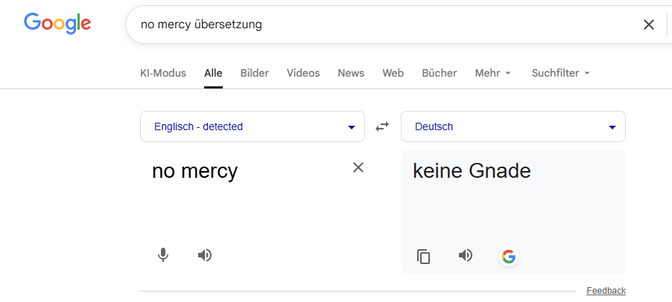Screen dimensions: 672x302
Task: Copy the German translation
Action: pyautogui.click(x=424, y=257)
